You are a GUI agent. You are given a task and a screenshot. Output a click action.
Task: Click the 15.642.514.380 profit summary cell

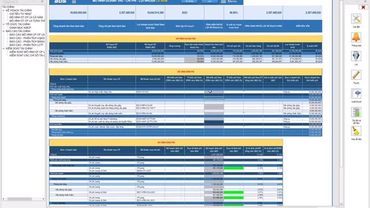tap(150, 13)
